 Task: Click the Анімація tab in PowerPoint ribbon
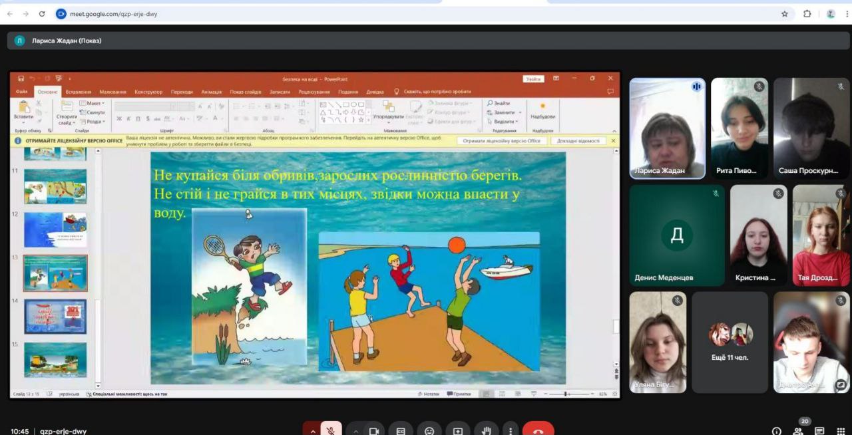211,92
